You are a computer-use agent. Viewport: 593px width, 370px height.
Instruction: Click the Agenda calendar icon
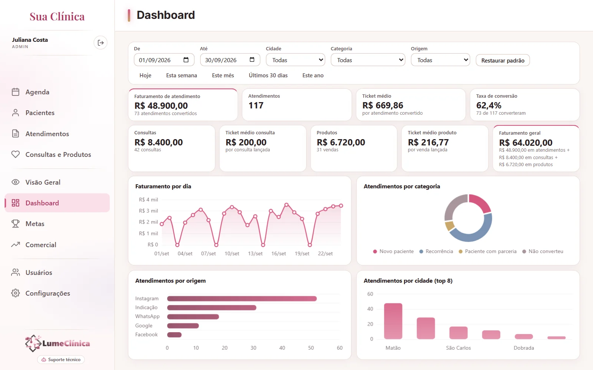coord(16,92)
